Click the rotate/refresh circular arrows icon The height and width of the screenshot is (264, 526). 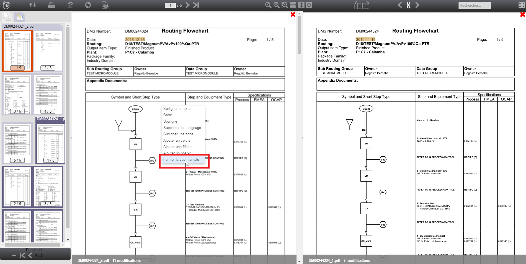pos(88,5)
